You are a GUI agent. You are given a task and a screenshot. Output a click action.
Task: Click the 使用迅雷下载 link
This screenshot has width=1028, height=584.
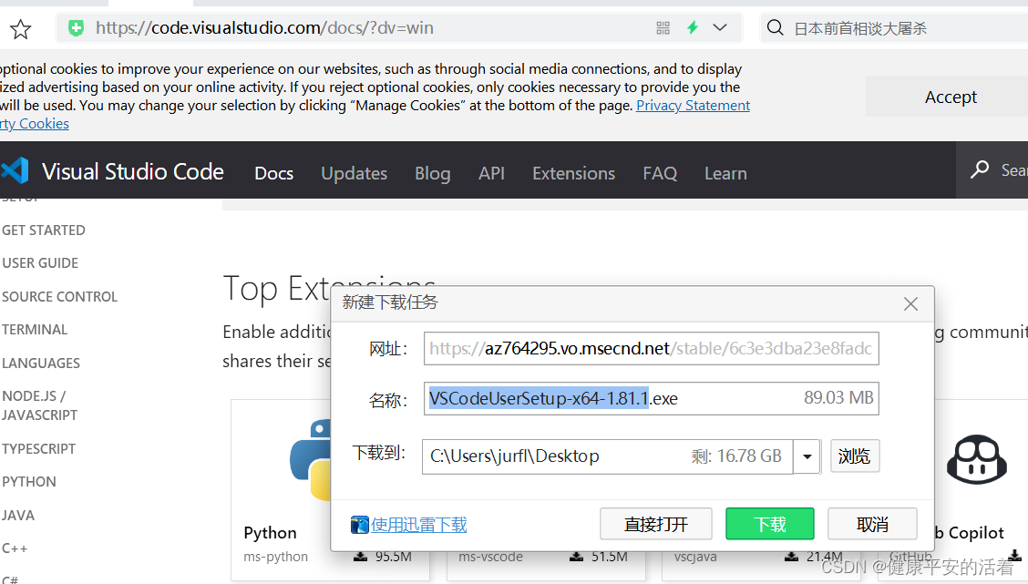tap(419, 525)
